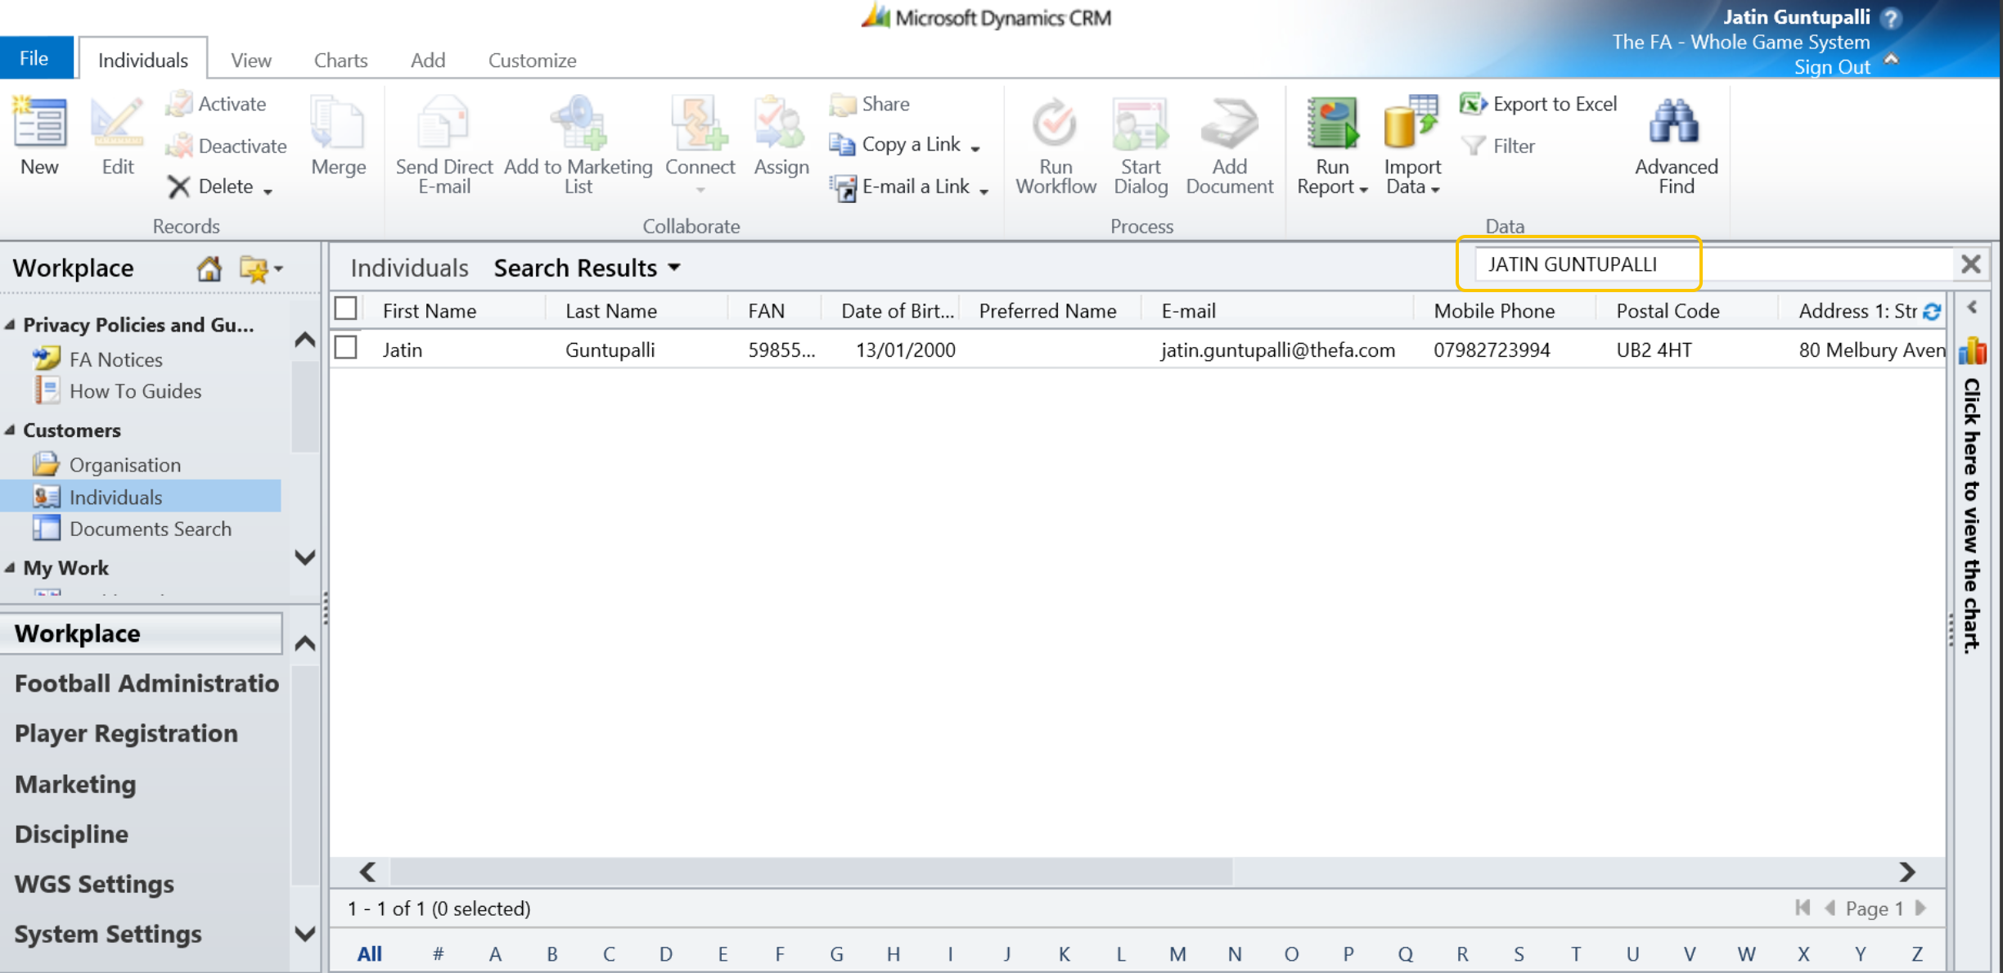The image size is (2003, 973).
Task: Click the Merge records icon
Action: [338, 135]
